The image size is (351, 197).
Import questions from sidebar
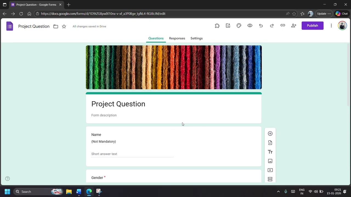(270, 143)
